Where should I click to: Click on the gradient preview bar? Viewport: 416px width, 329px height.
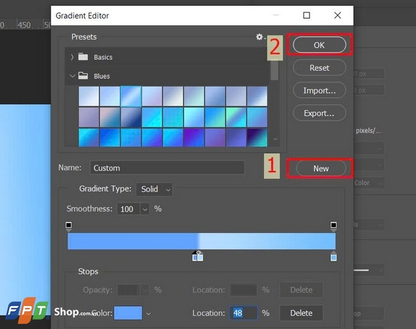point(202,241)
